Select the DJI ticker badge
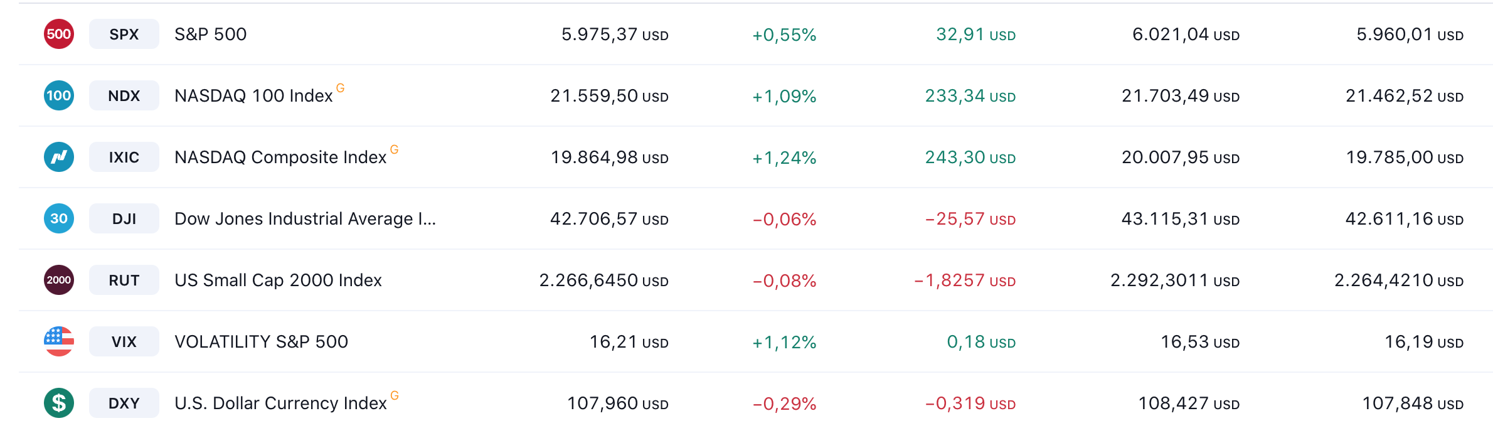The height and width of the screenshot is (433, 1493). (x=124, y=218)
